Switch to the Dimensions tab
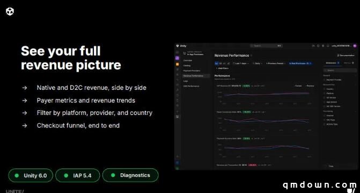This screenshot has height=193, width=360. pos(333,63)
